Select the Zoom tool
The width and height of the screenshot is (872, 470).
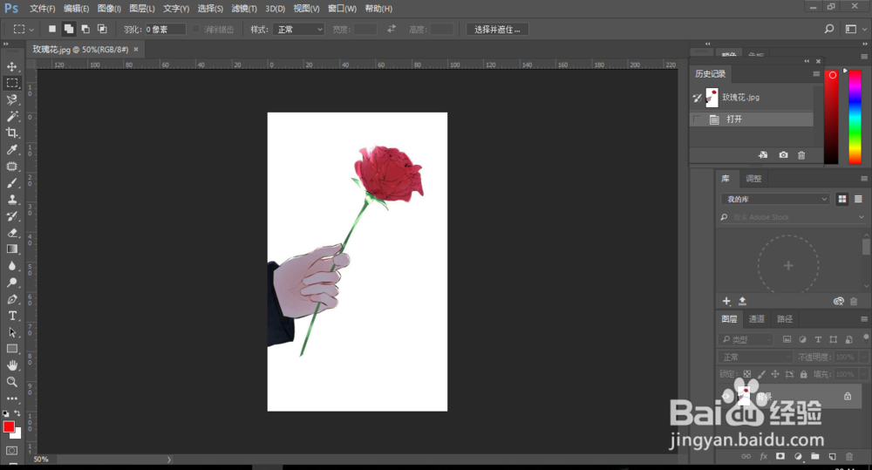point(11,382)
